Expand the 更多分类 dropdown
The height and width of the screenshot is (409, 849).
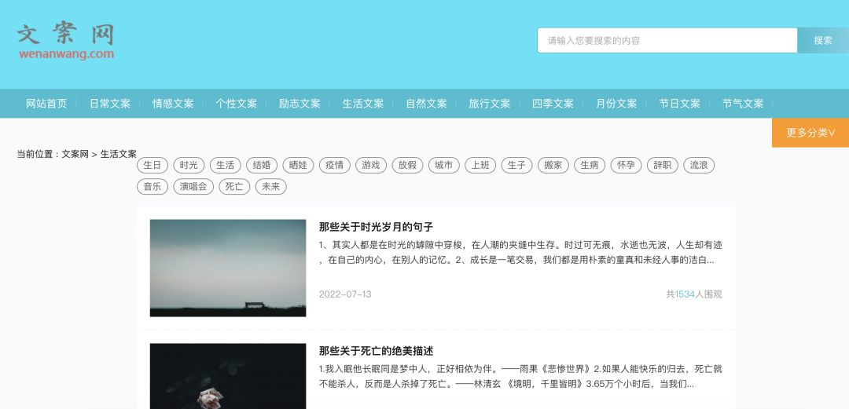point(810,133)
